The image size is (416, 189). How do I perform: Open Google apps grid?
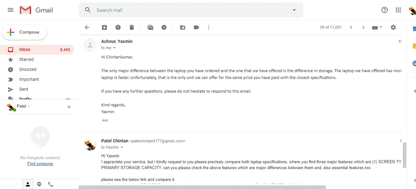[x=398, y=10]
